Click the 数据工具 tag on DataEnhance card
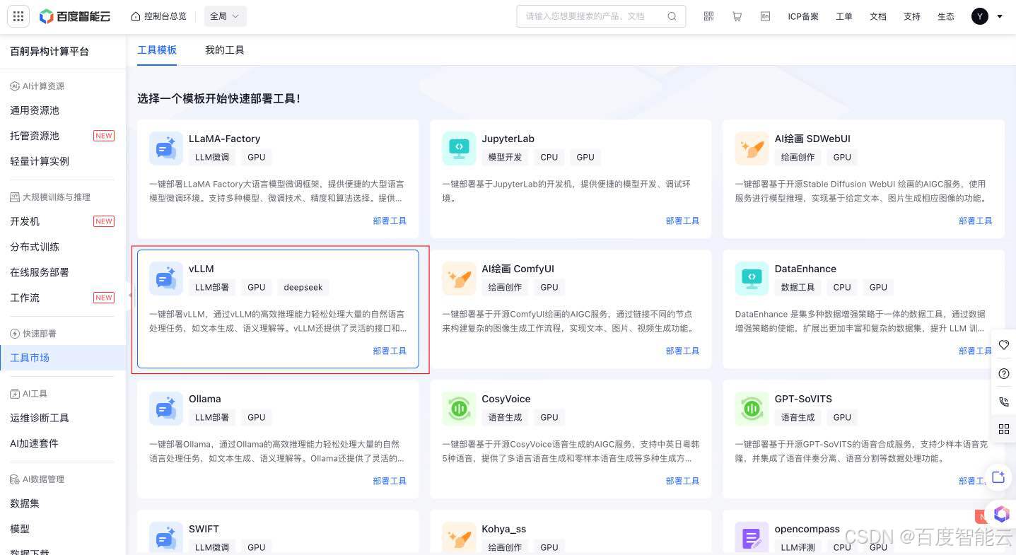Image resolution: width=1016 pixels, height=555 pixels. click(x=798, y=287)
